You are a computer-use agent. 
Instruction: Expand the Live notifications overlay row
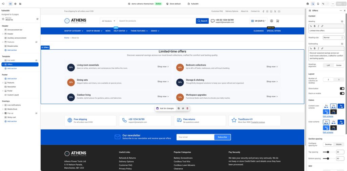(3, 105)
